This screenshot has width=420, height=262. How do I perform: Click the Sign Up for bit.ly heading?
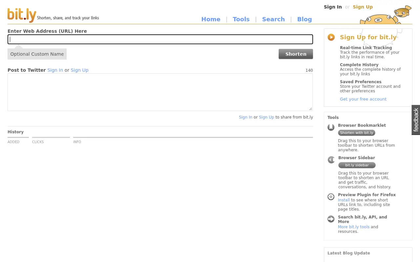click(x=368, y=37)
